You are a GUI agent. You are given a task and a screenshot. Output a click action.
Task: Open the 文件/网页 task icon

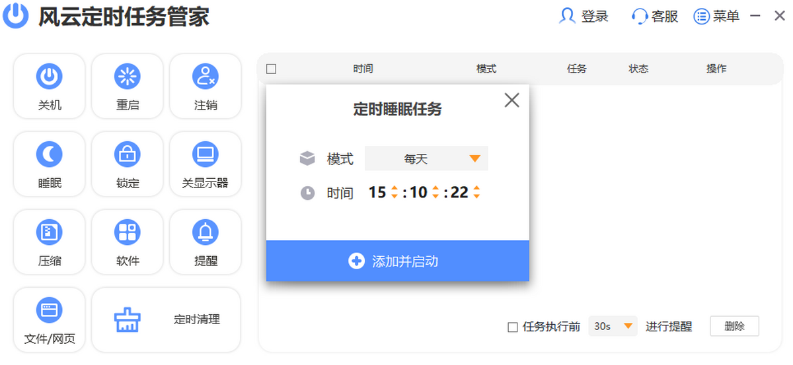click(50, 320)
